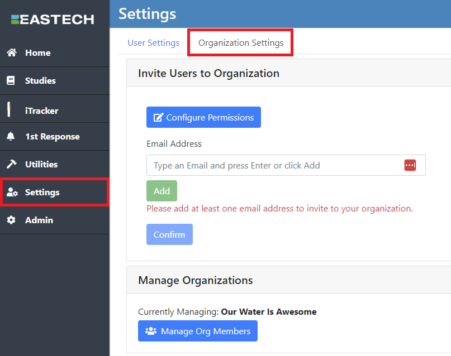
Task: Click the 1st Response bell icon
Action: pos(11,137)
